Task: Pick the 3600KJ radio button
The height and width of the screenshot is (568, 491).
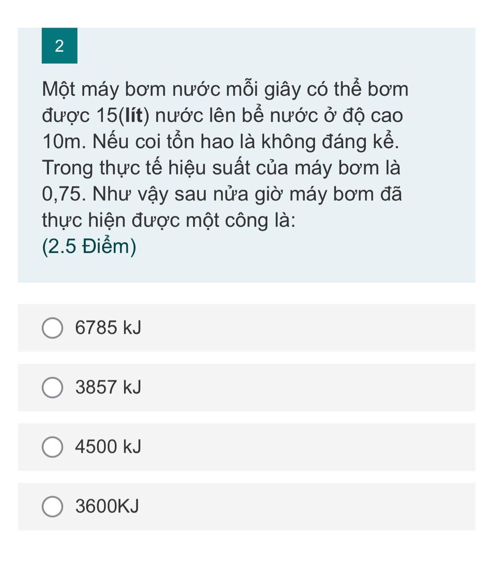Action: point(53,506)
